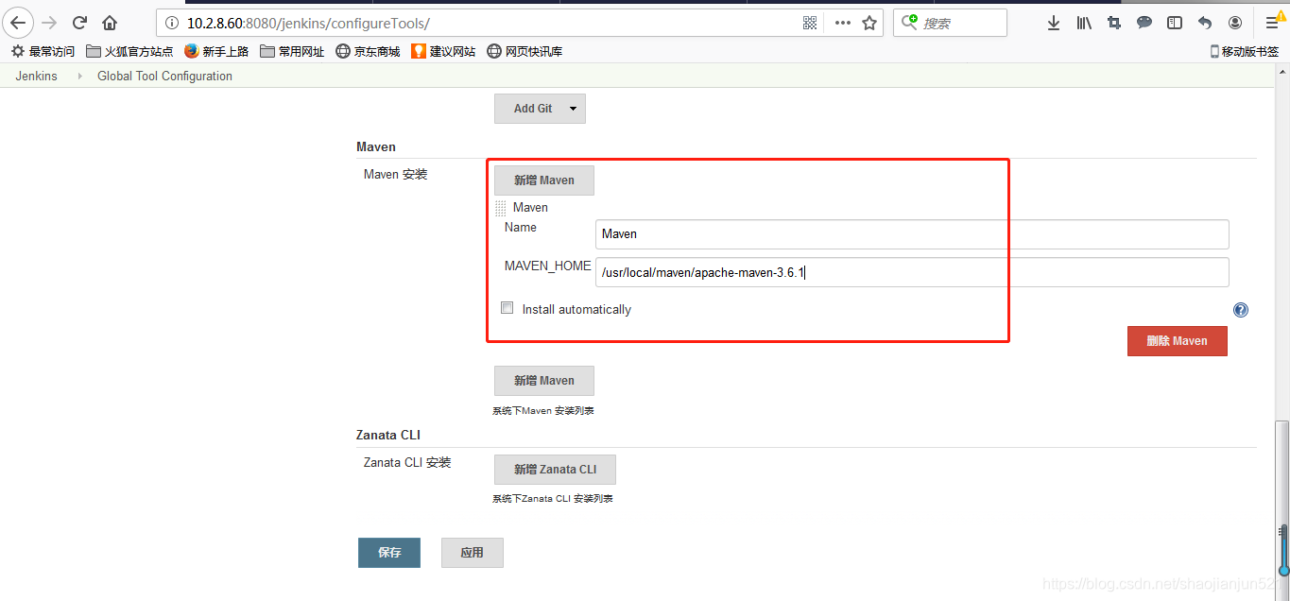Click the Zanata CLI section heading
The image size is (1290, 601).
388,436
